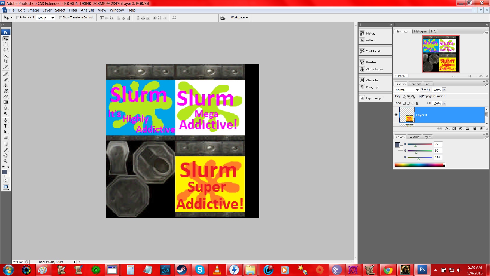Enable Show Transform Controls checkbox
This screenshot has height=276, width=490.
[x=61, y=18]
